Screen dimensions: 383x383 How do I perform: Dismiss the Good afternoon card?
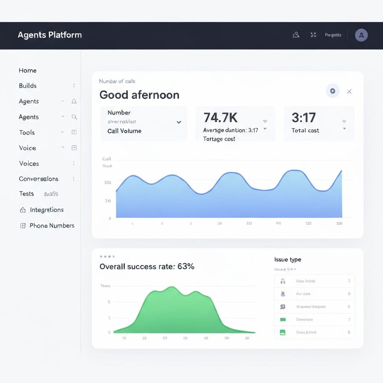tap(349, 91)
